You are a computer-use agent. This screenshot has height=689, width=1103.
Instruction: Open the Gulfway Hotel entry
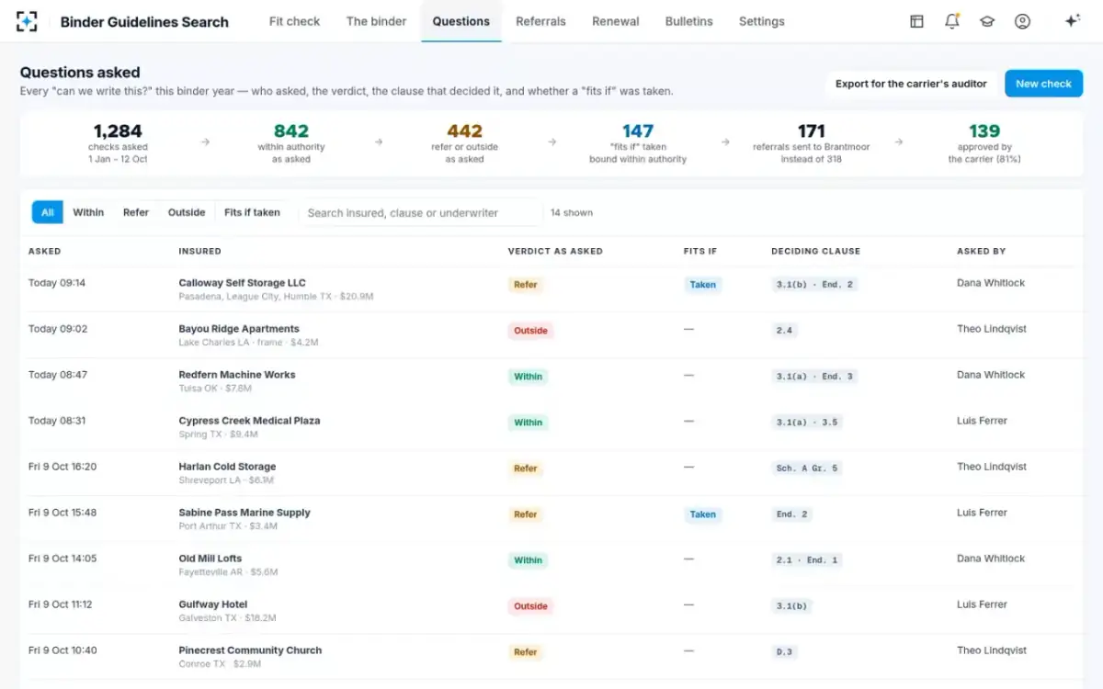(x=551, y=611)
